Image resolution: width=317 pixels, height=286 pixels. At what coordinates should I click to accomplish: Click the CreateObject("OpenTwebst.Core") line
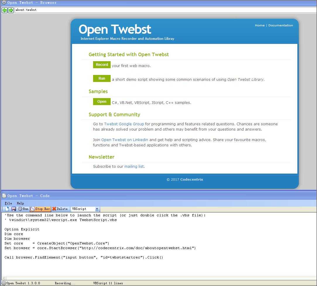[x=57, y=243]
